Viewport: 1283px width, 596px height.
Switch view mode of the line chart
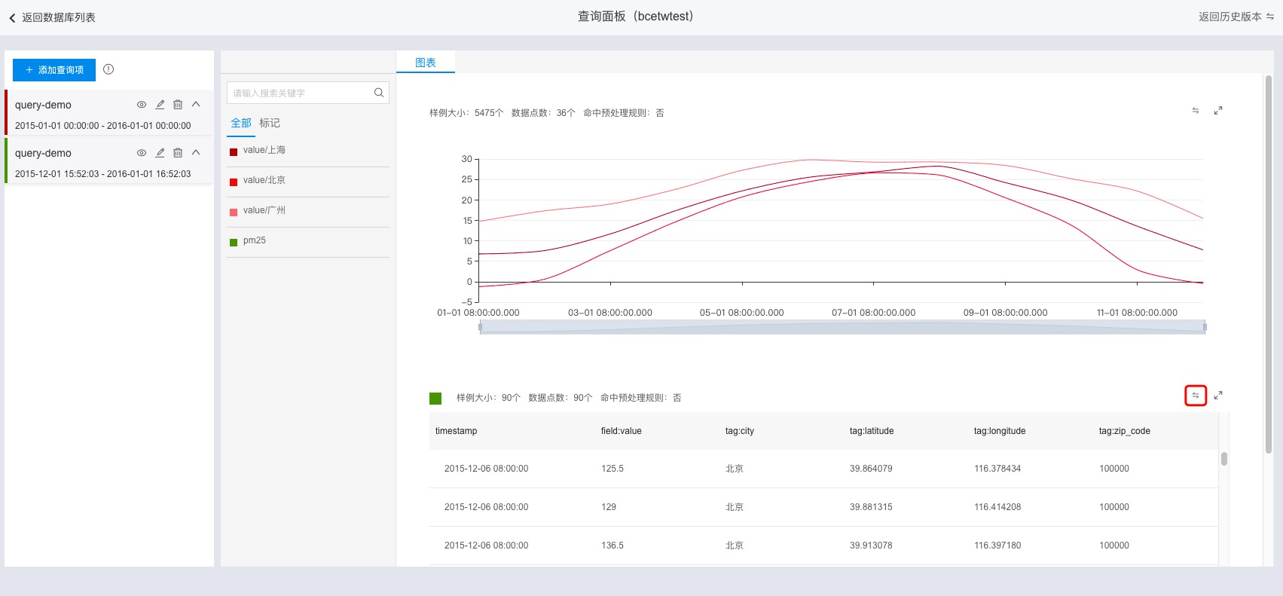click(1196, 111)
